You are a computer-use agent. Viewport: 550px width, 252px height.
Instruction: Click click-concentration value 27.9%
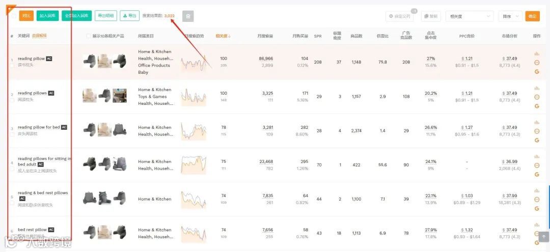point(431,230)
